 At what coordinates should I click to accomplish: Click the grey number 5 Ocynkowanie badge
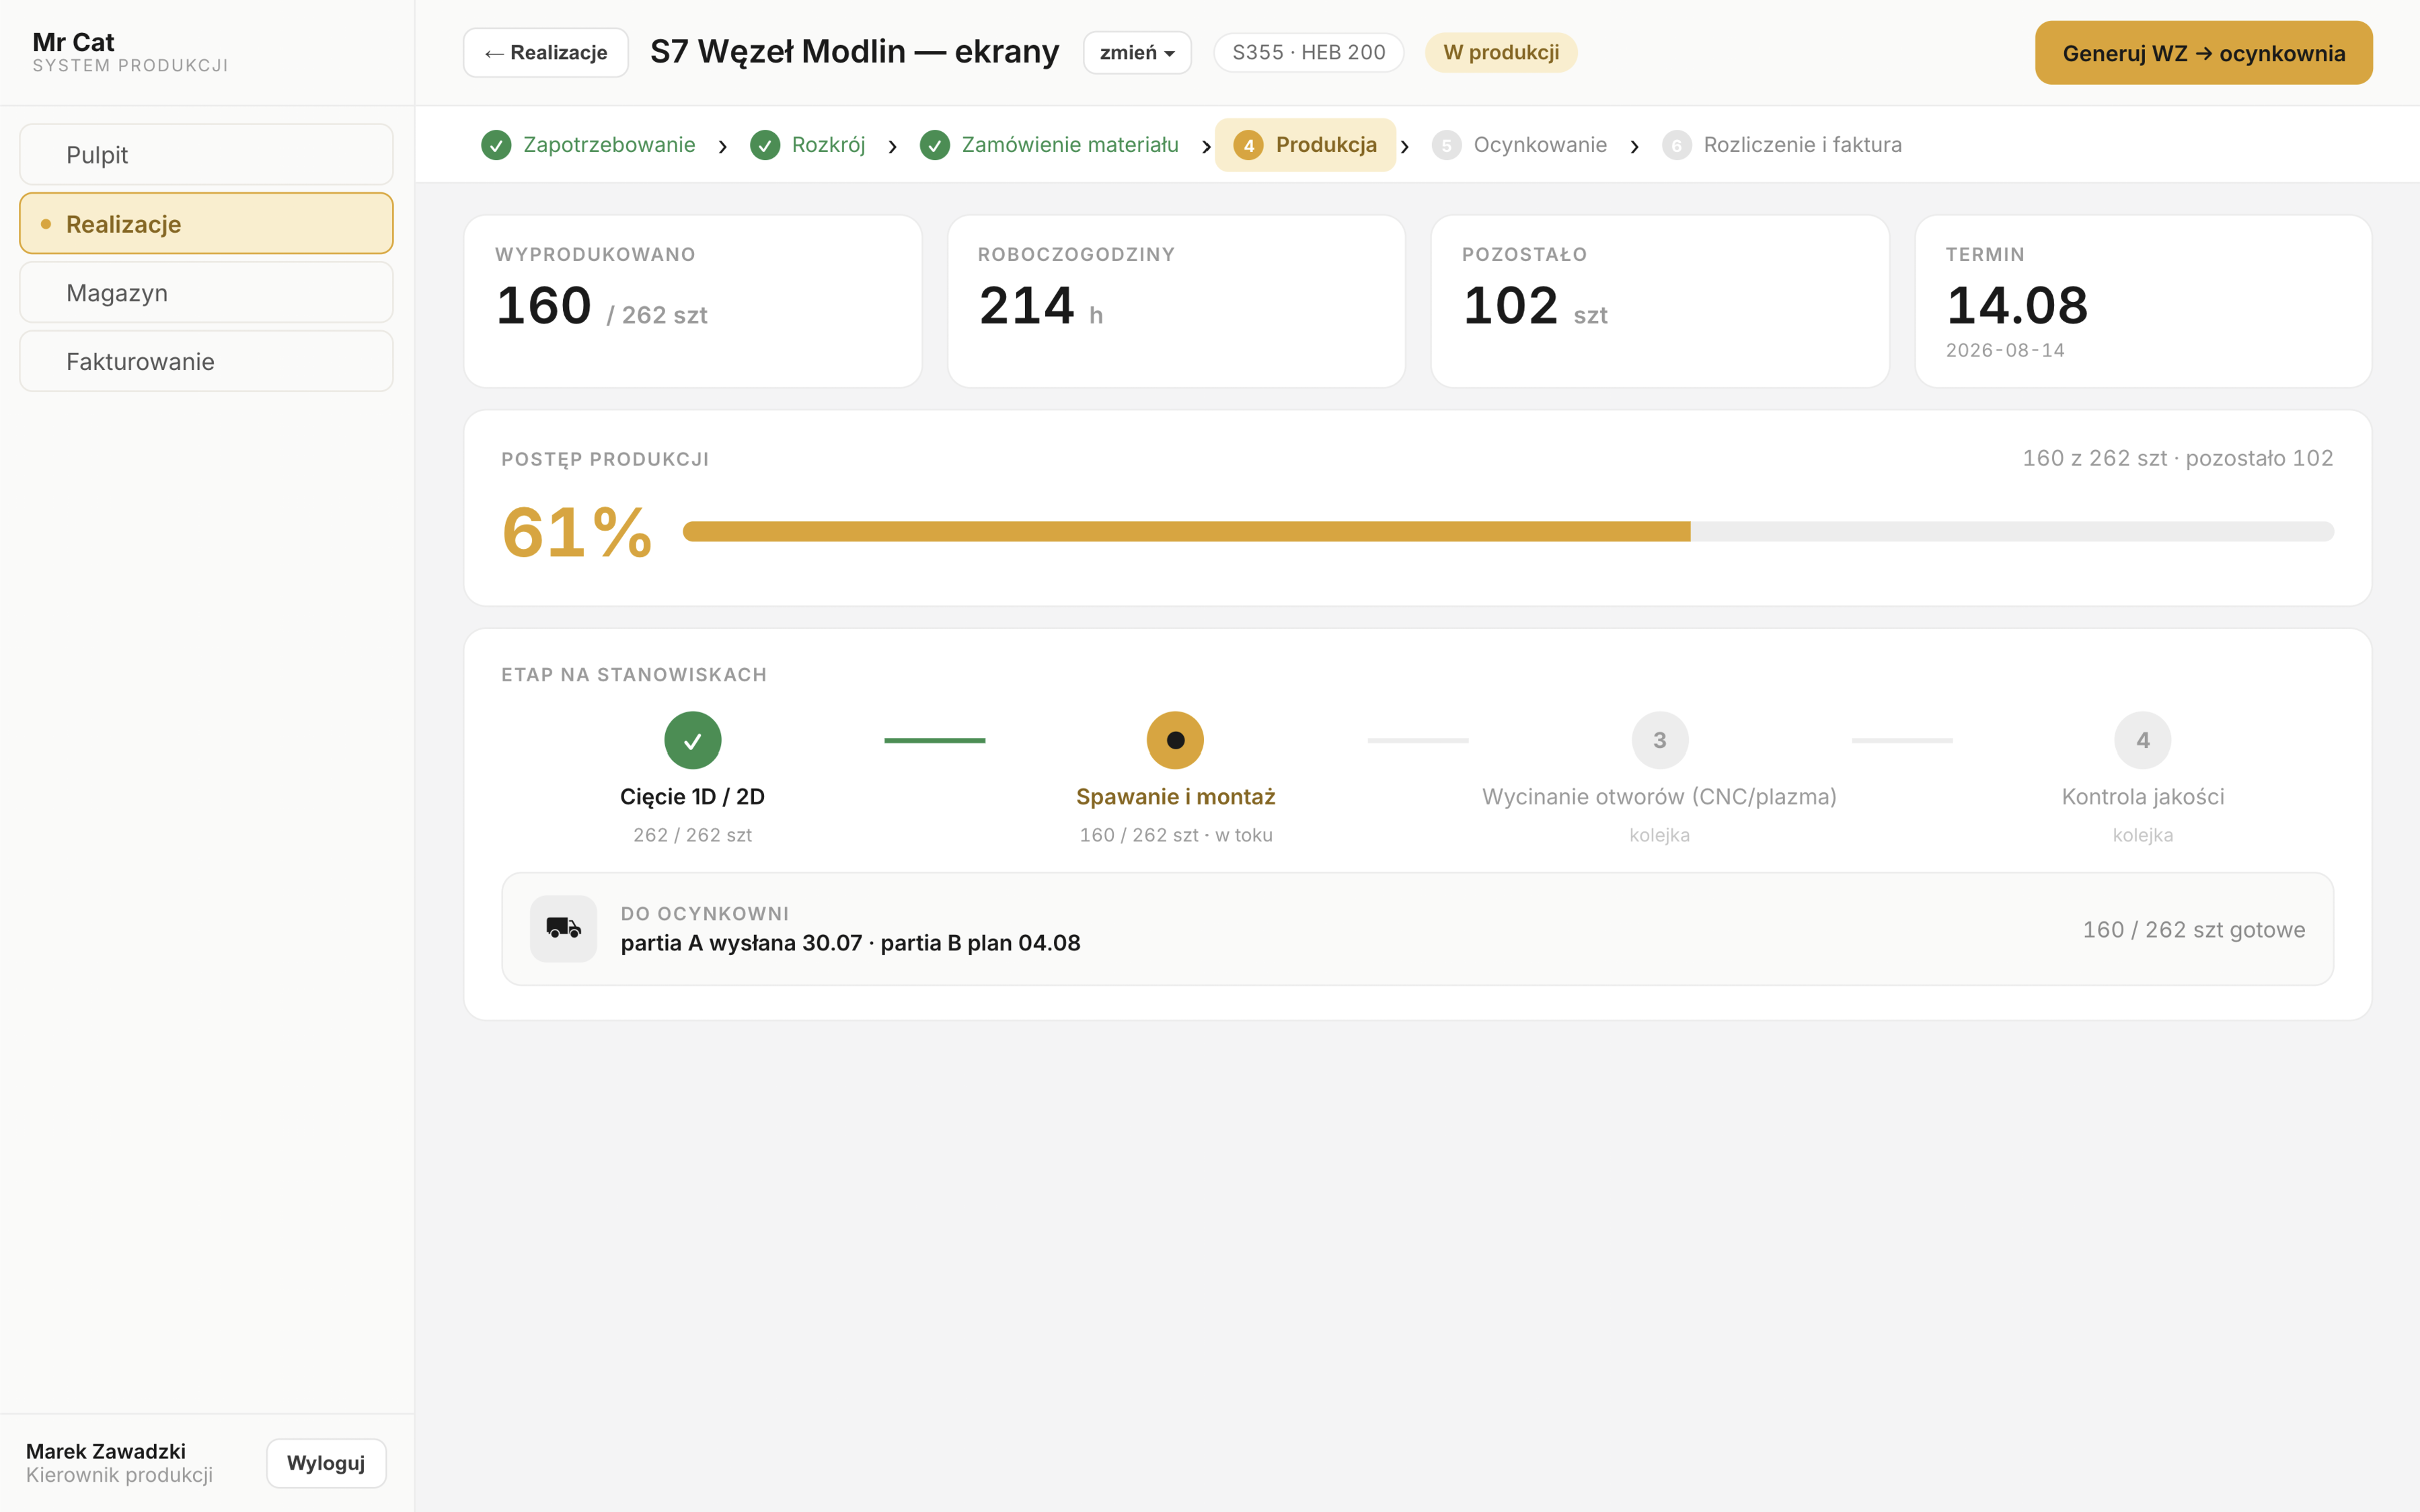tap(1446, 146)
